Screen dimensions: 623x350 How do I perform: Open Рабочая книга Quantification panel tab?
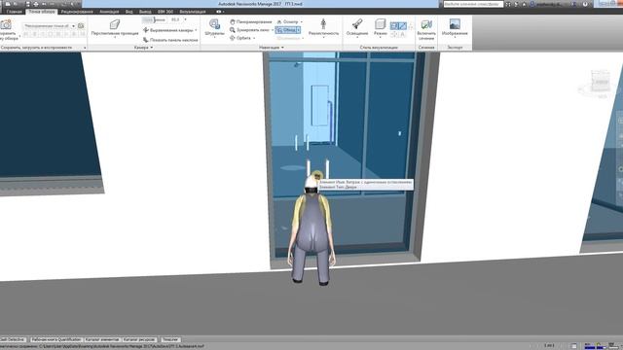point(56,339)
